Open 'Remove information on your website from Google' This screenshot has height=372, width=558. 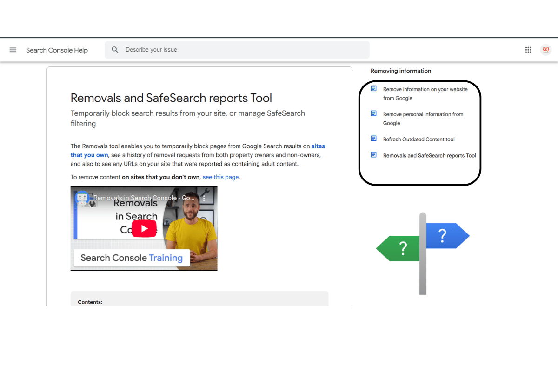[x=425, y=93]
